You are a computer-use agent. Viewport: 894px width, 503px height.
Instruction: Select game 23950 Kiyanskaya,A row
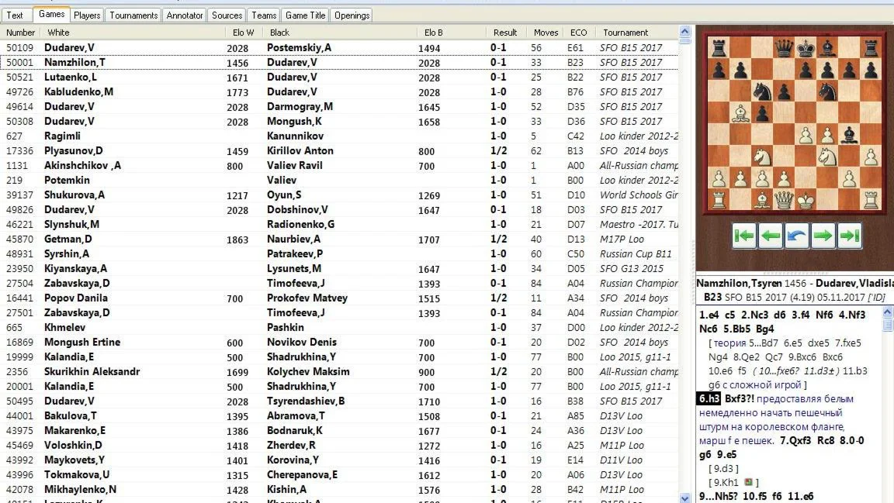point(339,269)
